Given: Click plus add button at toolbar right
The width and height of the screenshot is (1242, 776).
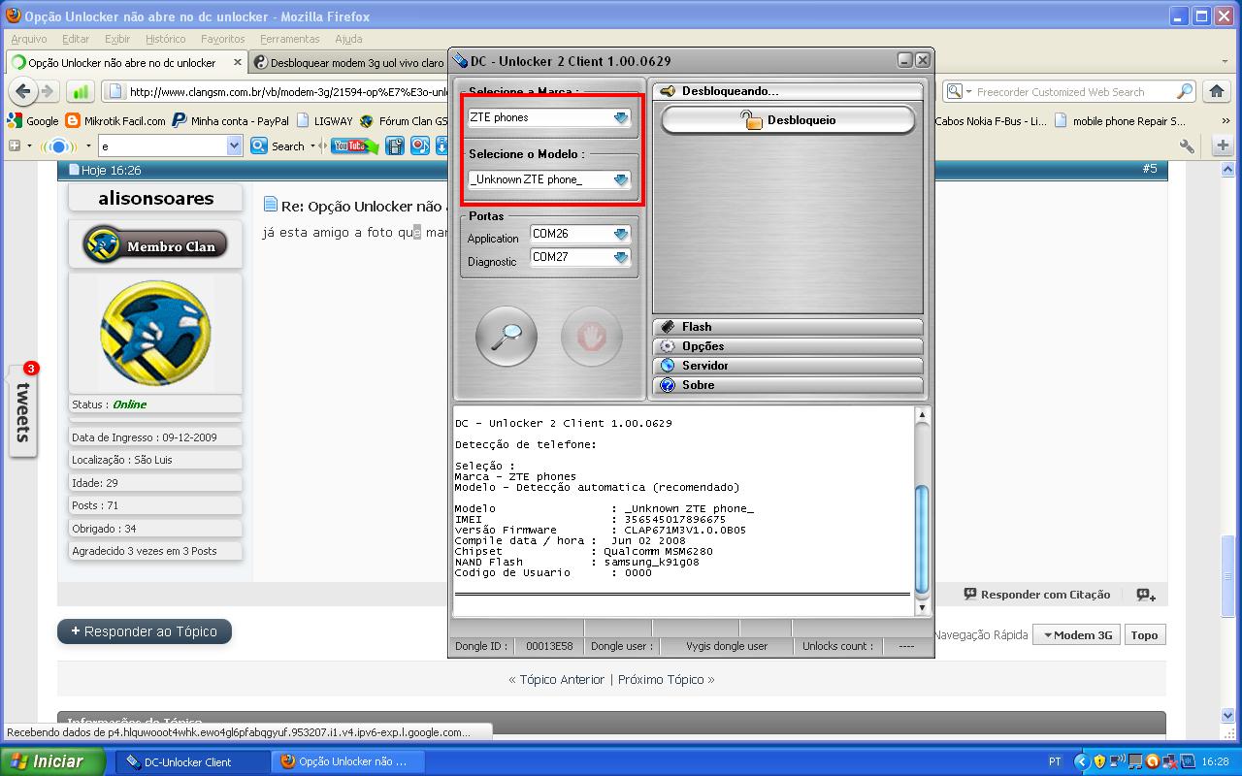Looking at the screenshot, I should (1223, 145).
